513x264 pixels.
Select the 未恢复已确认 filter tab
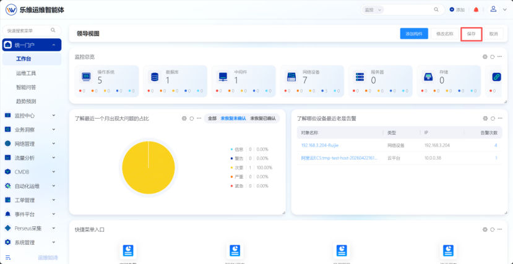[x=263, y=118]
